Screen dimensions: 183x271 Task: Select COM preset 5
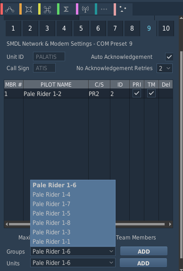tap(81, 28)
